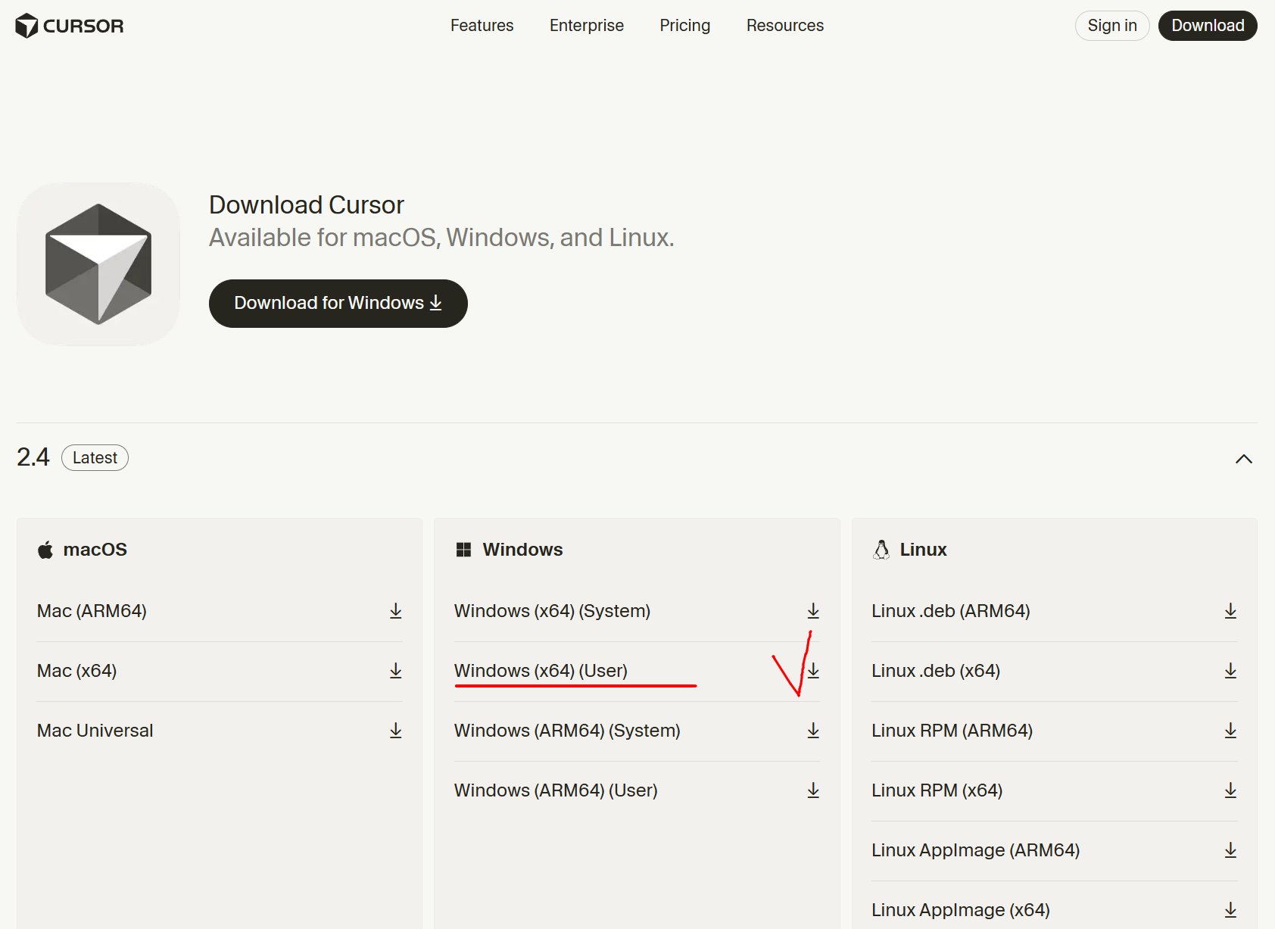Select Linux RPM (x64) link text
Screen dimensions: 1275x929
(937, 790)
